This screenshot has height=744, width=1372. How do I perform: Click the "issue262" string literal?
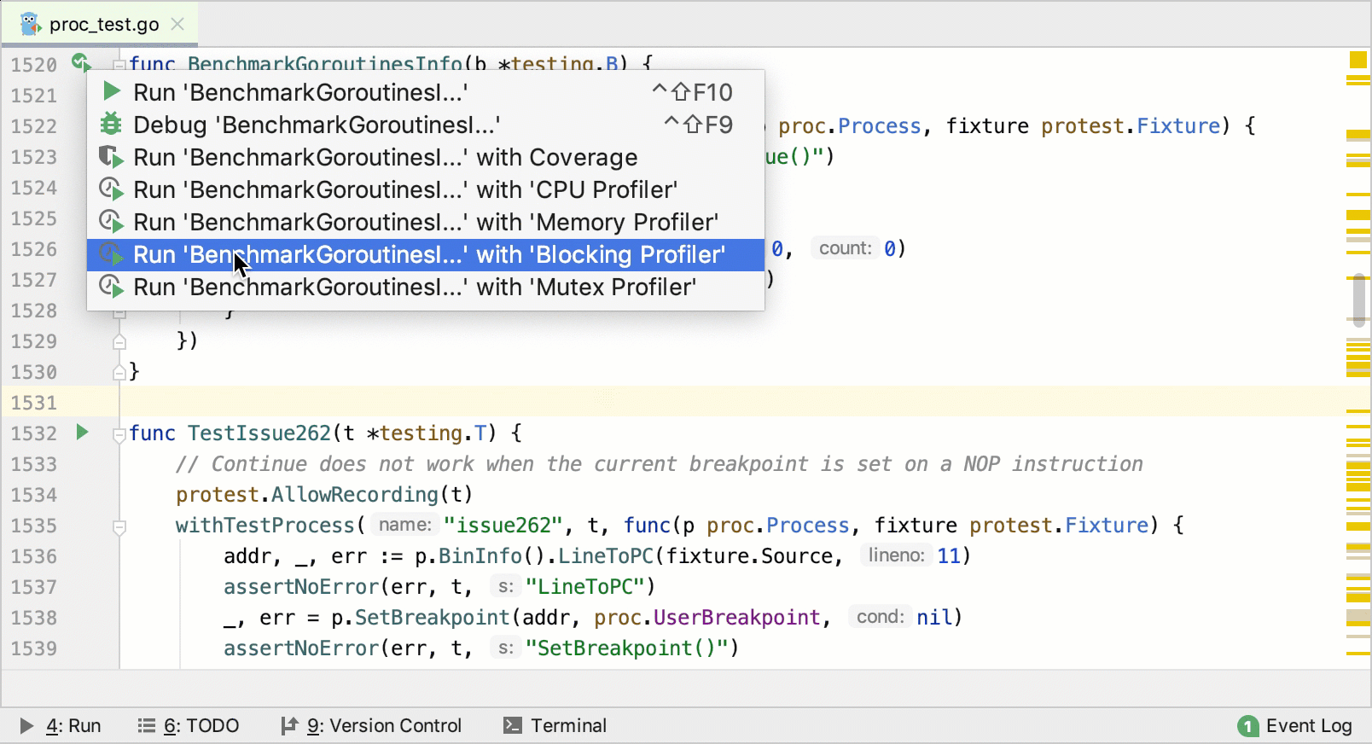(x=503, y=525)
